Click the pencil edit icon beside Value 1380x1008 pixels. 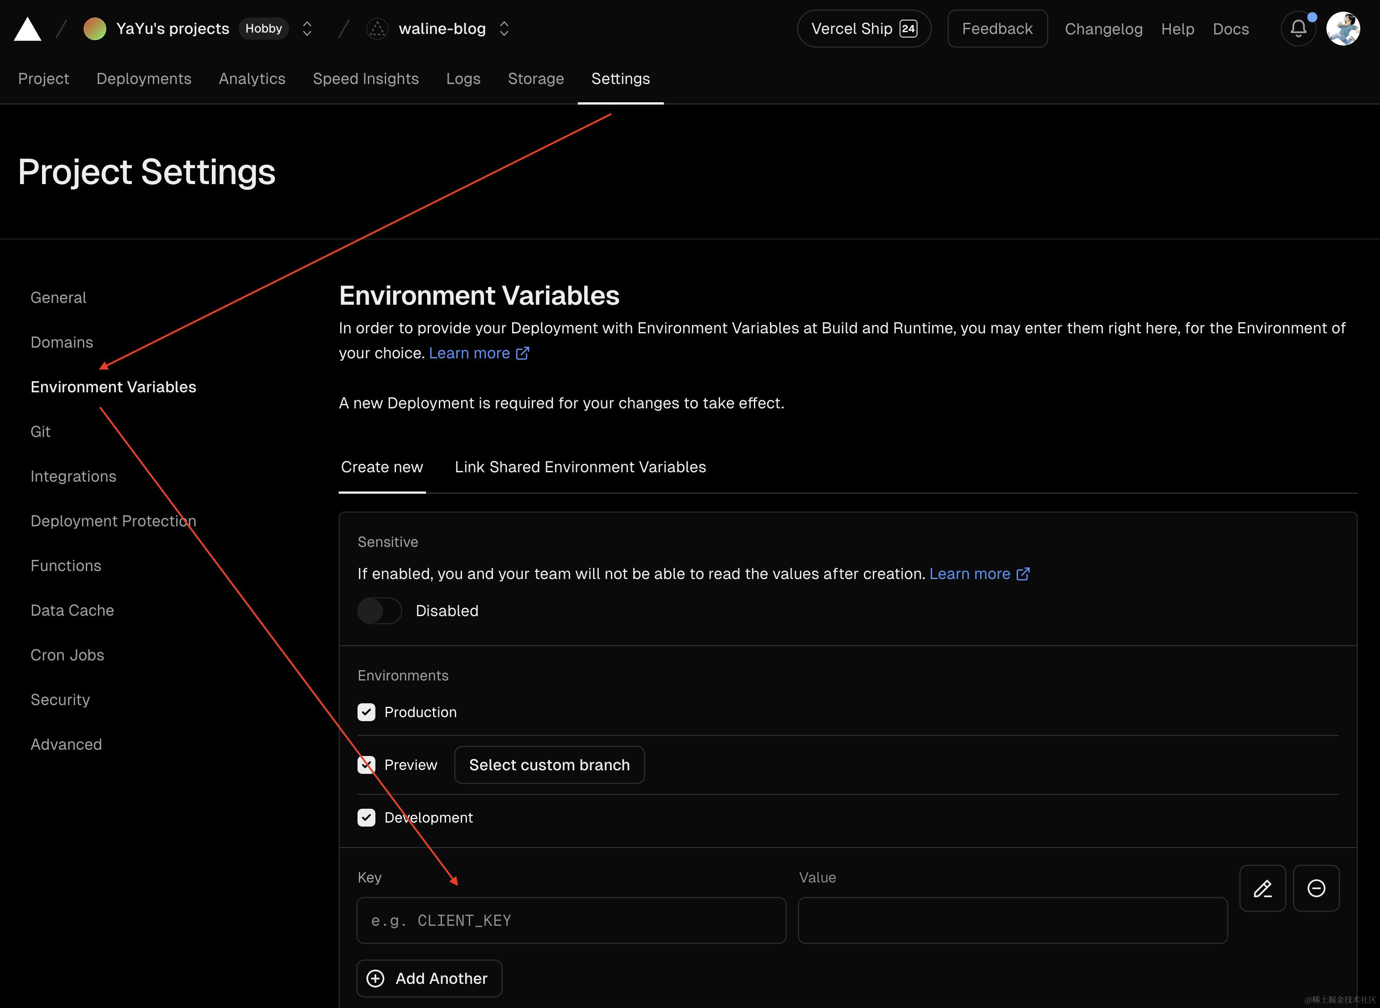[x=1262, y=888]
